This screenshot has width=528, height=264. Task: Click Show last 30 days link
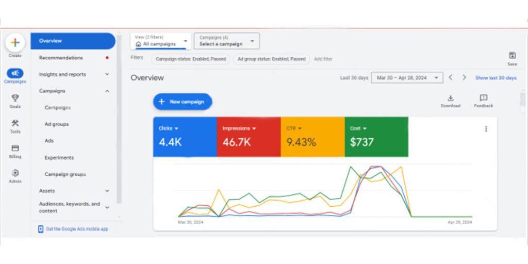496,78
